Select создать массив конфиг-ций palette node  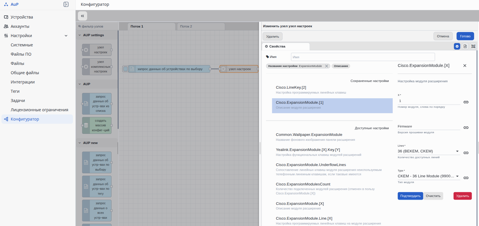pyautogui.click(x=97, y=125)
